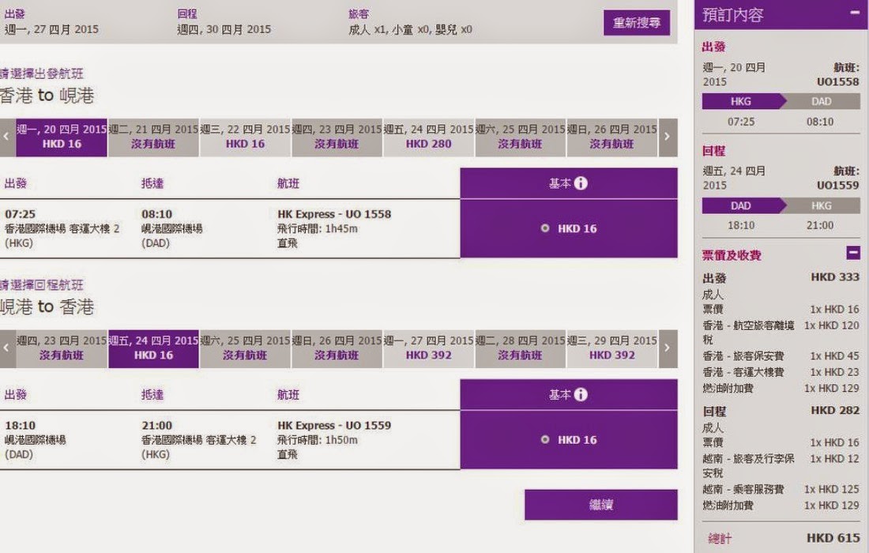Show earlier return dates with left arrow
Screen dimensions: 869x553
[7, 348]
